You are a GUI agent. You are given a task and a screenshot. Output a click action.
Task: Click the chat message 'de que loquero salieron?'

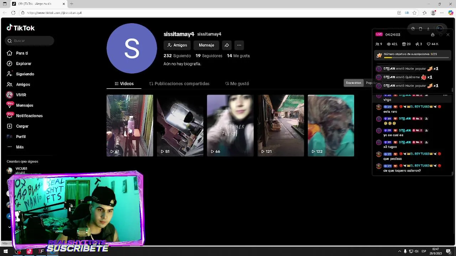pyautogui.click(x=402, y=171)
